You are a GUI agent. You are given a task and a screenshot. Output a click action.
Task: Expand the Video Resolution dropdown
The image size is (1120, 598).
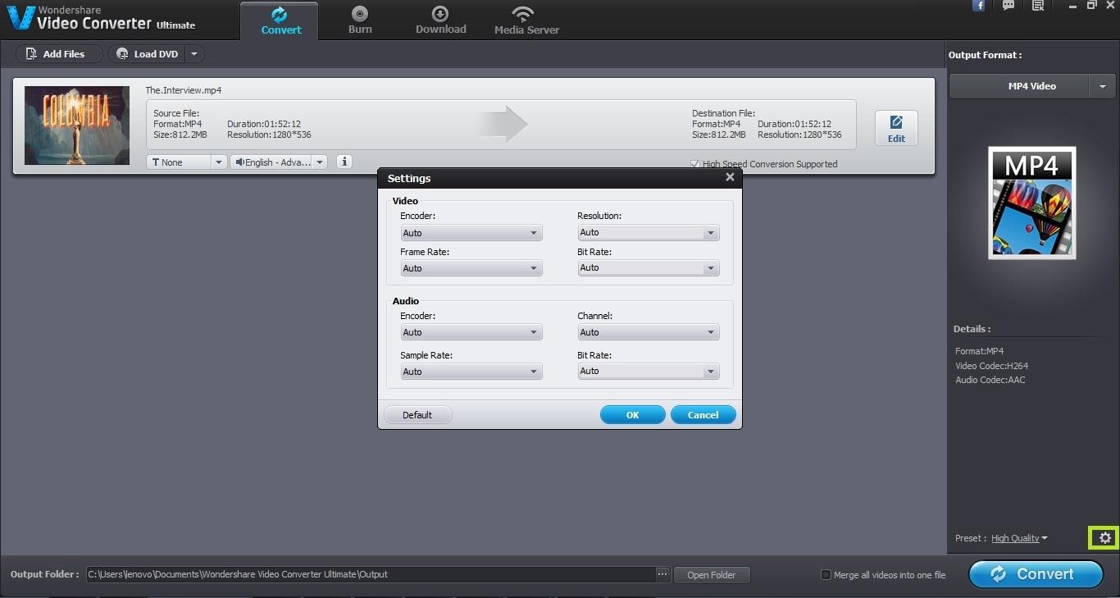point(648,233)
